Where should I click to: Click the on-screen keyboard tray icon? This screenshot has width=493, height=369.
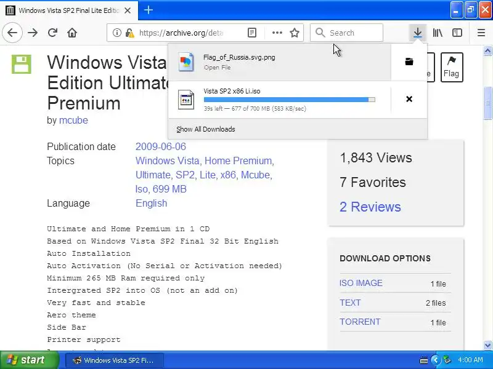(424, 360)
